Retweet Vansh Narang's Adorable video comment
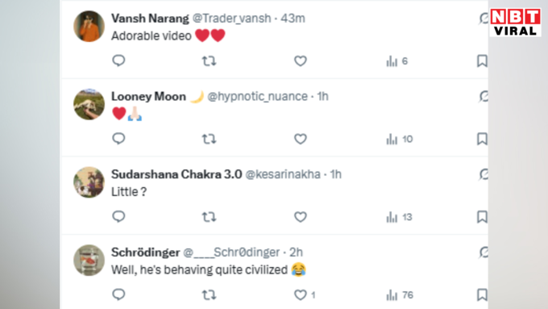Screen dimensions: 548x309 tap(209, 61)
